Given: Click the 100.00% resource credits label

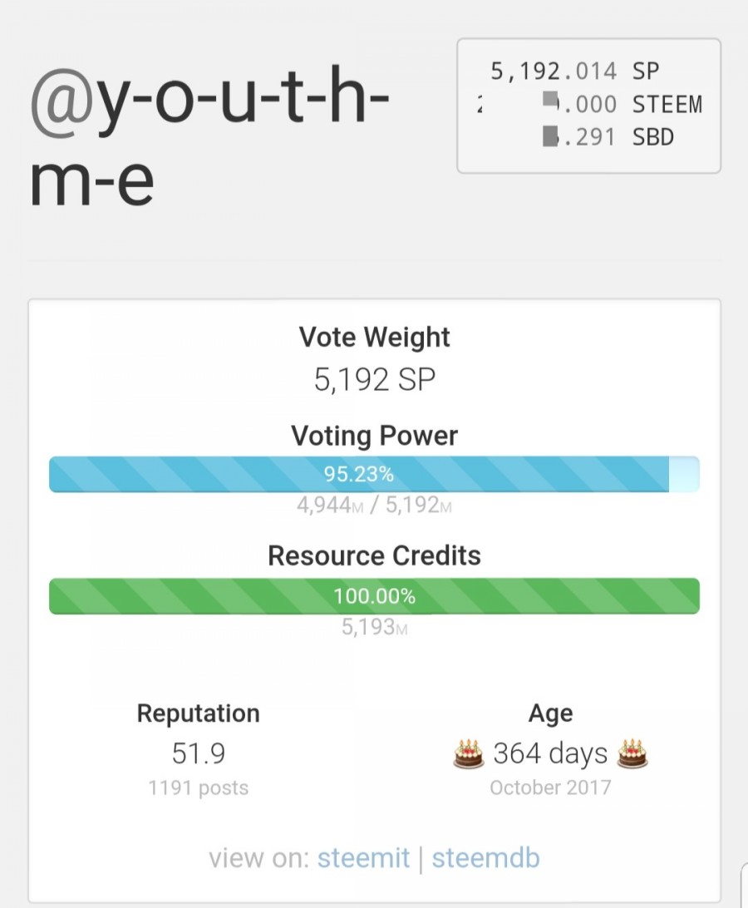Looking at the screenshot, I should tap(374, 596).
